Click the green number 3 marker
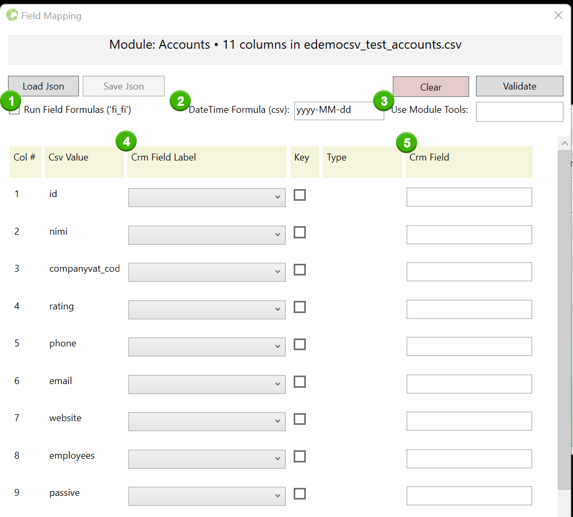The image size is (573, 517). 384,100
